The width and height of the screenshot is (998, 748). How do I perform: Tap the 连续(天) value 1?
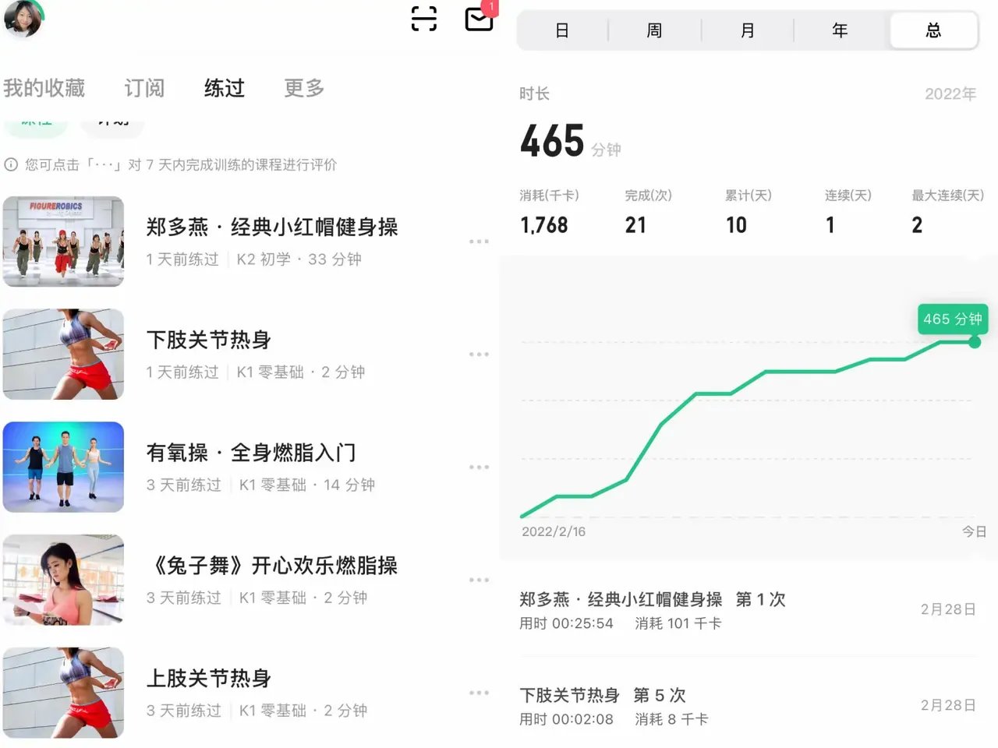(830, 225)
